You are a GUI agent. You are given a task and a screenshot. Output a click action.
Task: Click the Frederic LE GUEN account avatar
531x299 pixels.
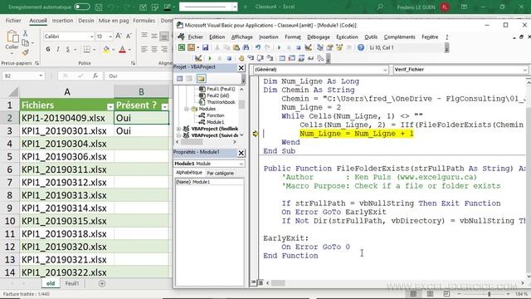pyautogui.click(x=445, y=7)
